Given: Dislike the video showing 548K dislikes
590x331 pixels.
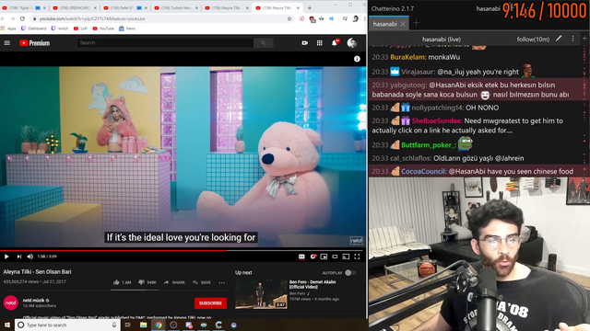Looking at the screenshot, I should click(147, 282).
